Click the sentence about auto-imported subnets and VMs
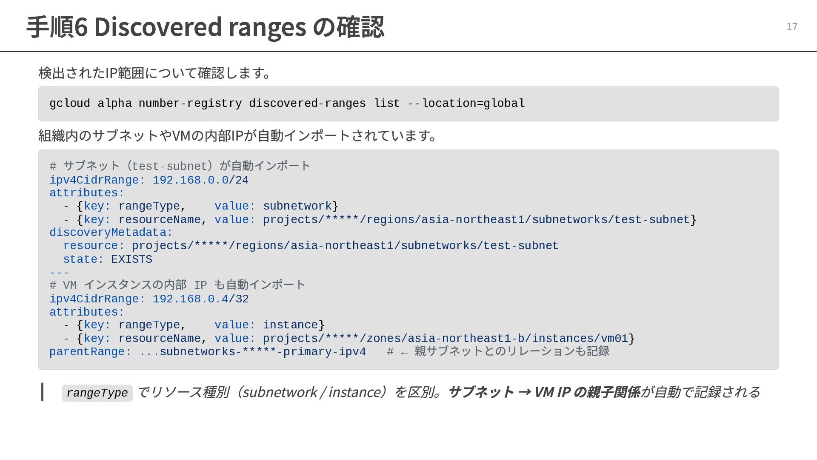Image resolution: width=817 pixels, height=460 pixels. (x=238, y=136)
